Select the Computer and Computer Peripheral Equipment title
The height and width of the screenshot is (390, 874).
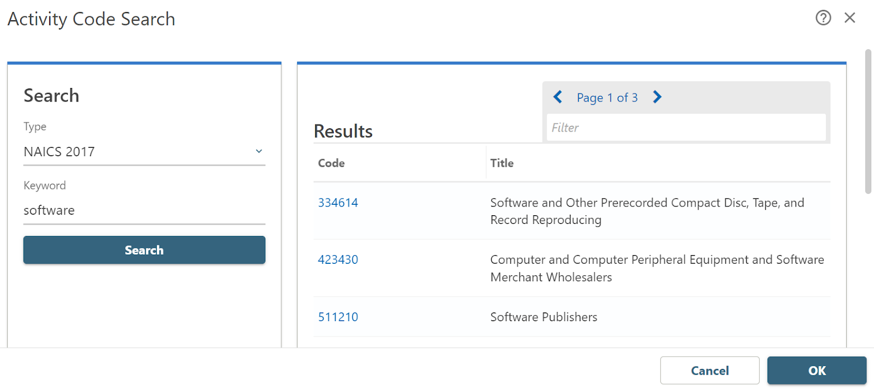(x=657, y=268)
